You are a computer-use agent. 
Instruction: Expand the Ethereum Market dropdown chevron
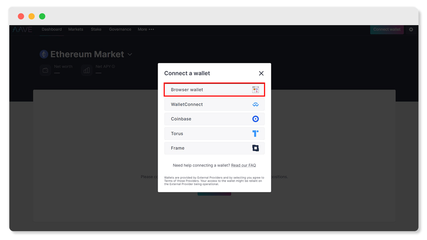tap(130, 54)
